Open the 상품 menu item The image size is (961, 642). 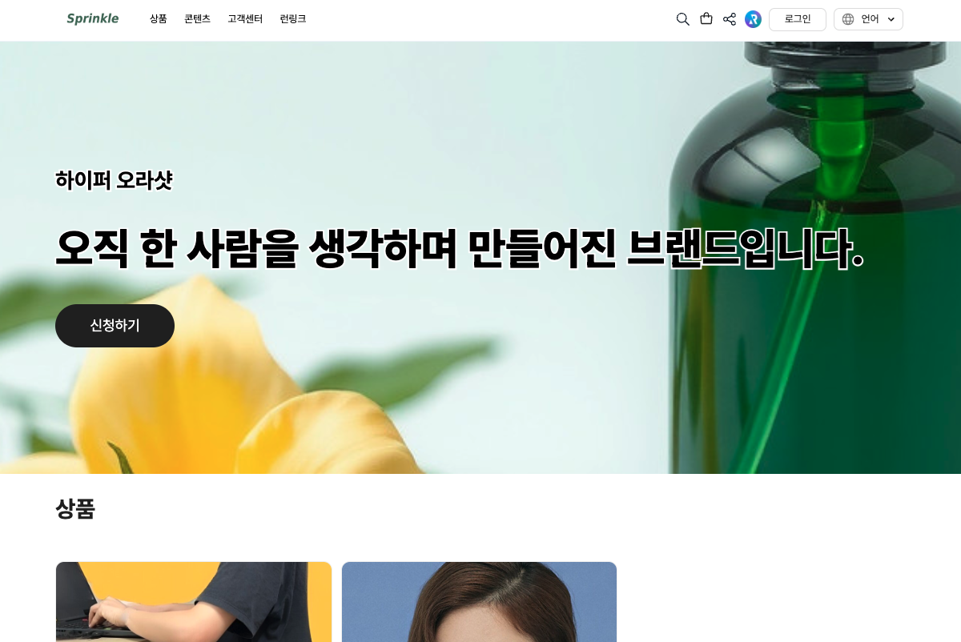(x=159, y=19)
